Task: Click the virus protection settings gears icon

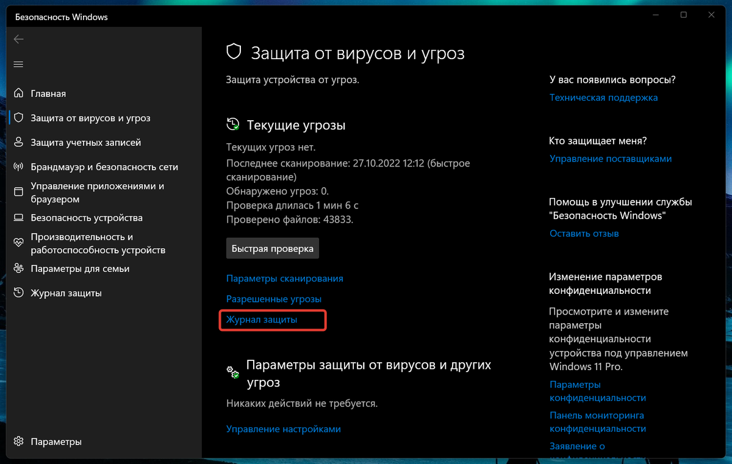Action: 233,373
